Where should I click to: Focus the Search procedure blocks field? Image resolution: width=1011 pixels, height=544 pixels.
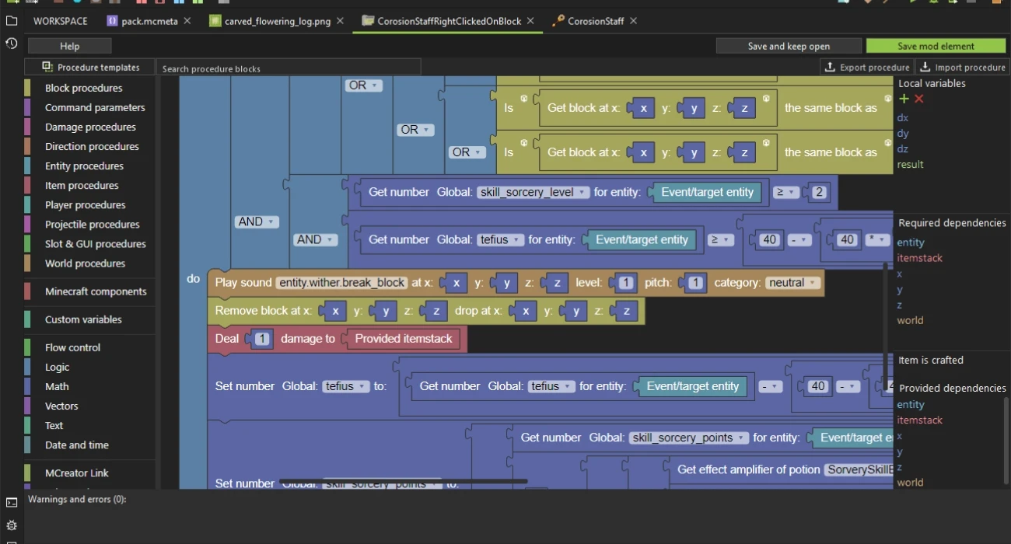289,68
